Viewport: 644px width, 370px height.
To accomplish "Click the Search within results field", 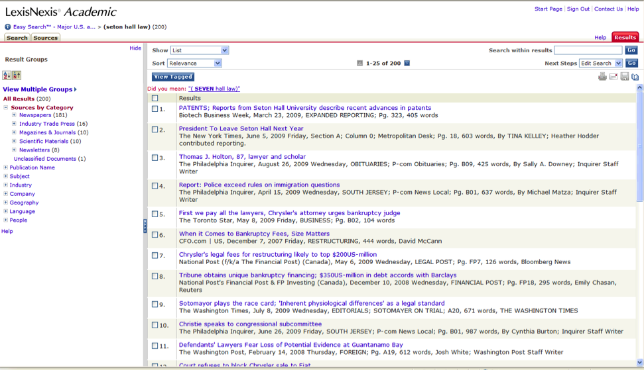I will 588,50.
